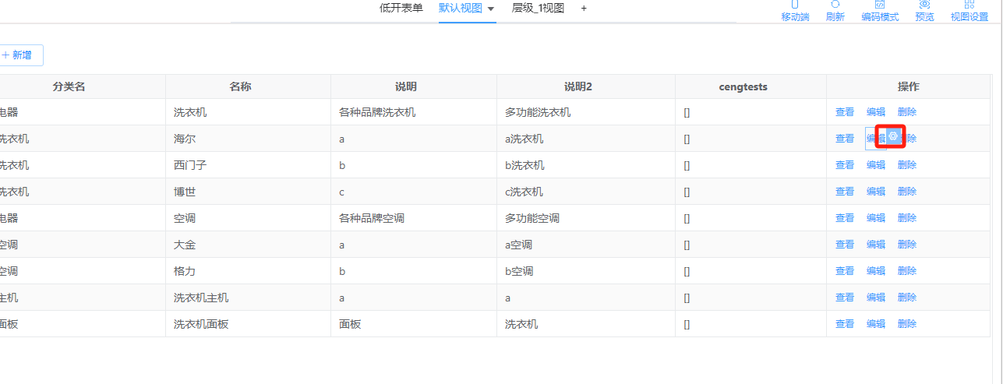Add a new view with plus icon
The height and width of the screenshot is (384, 1003).
(x=584, y=9)
